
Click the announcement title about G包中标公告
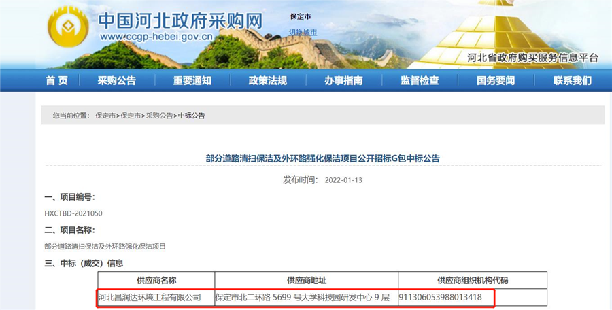322,158
